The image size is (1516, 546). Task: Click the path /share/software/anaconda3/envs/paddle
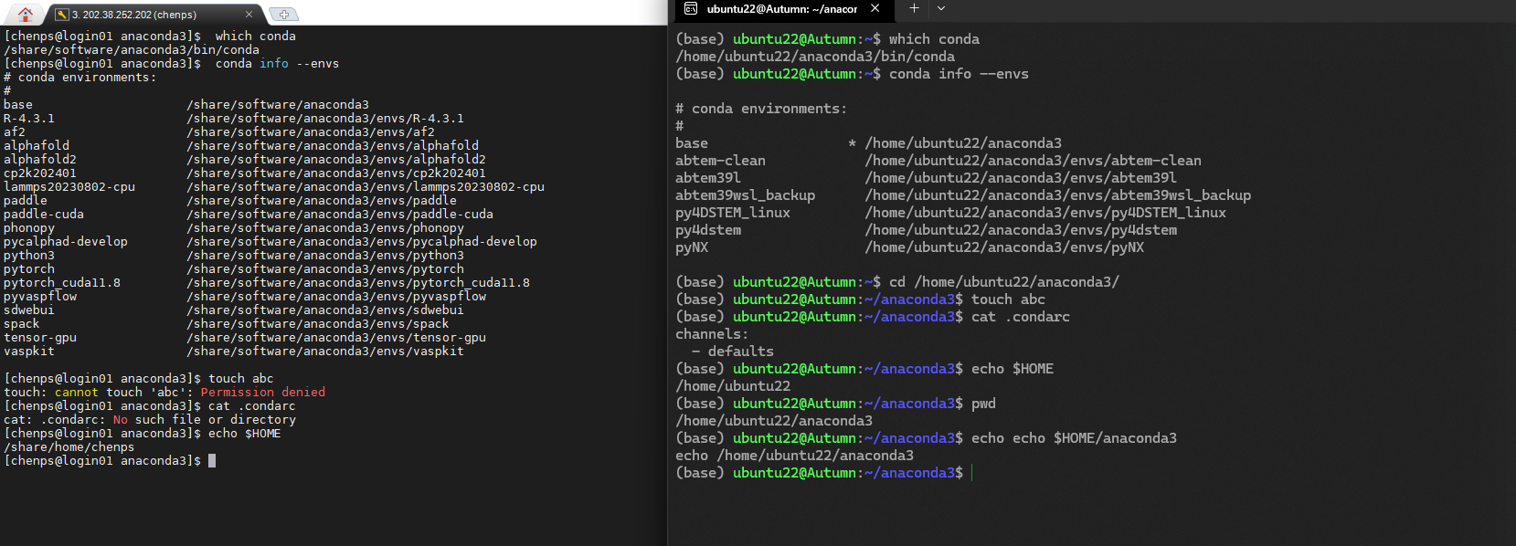click(x=322, y=201)
